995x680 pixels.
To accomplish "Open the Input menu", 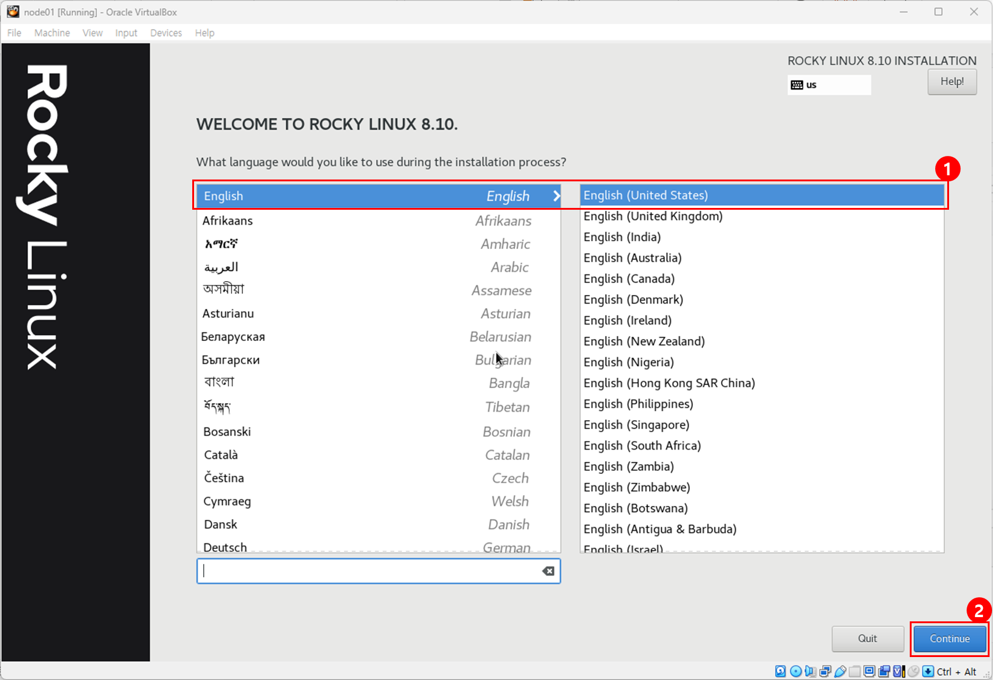I will pyautogui.click(x=126, y=33).
